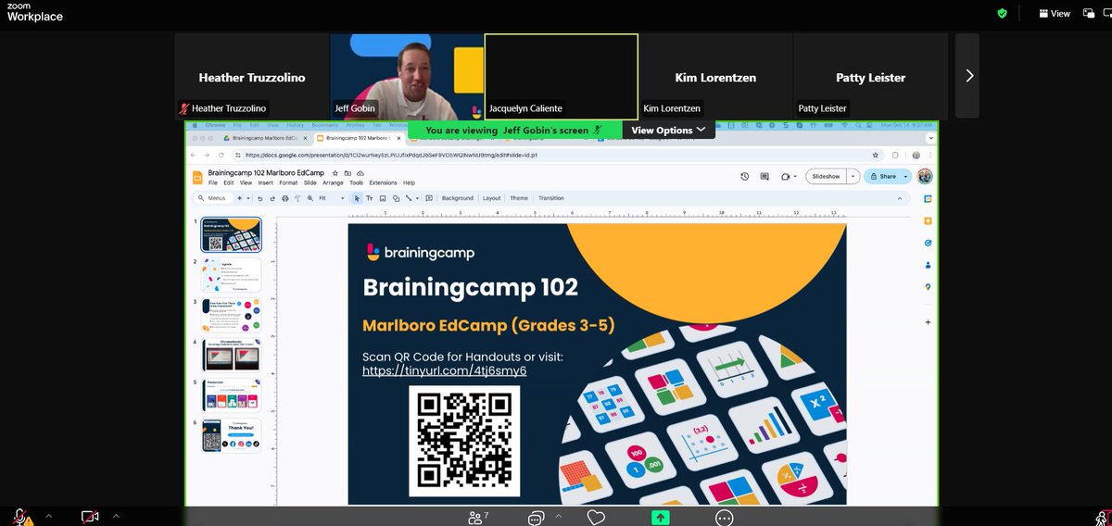The height and width of the screenshot is (526, 1112).
Task: Open the Zoom participants panel
Action: [476, 517]
